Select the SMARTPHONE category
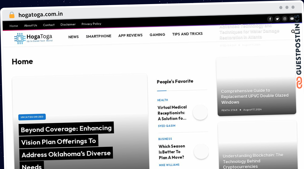Image resolution: width=304 pixels, height=169 pixels. click(99, 36)
